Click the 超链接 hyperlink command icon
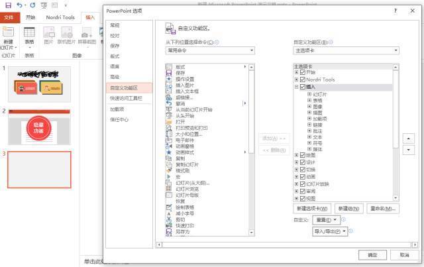Screen dimensions: 424x267 pyautogui.click(x=169, y=97)
